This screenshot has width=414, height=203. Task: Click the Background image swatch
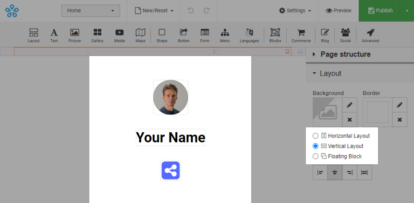(x=327, y=112)
